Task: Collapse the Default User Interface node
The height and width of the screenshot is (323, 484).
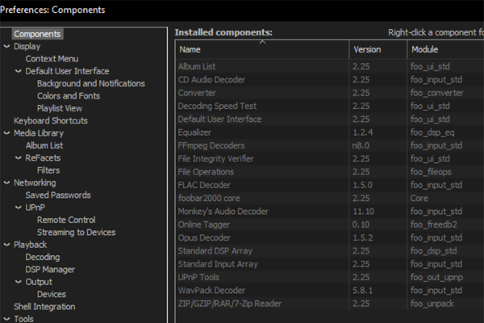Action: tap(19, 71)
